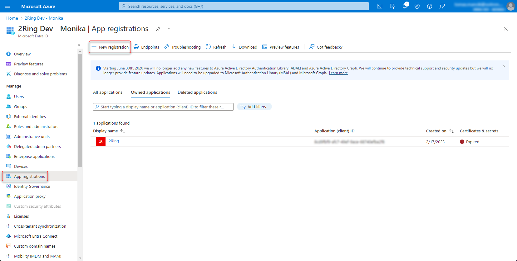This screenshot has width=517, height=261.
Task: Open the ellipsis more options menu
Action: [168, 29]
